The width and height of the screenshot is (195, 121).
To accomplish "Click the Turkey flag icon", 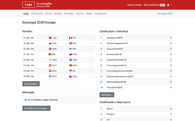I will [x=50, y=38].
